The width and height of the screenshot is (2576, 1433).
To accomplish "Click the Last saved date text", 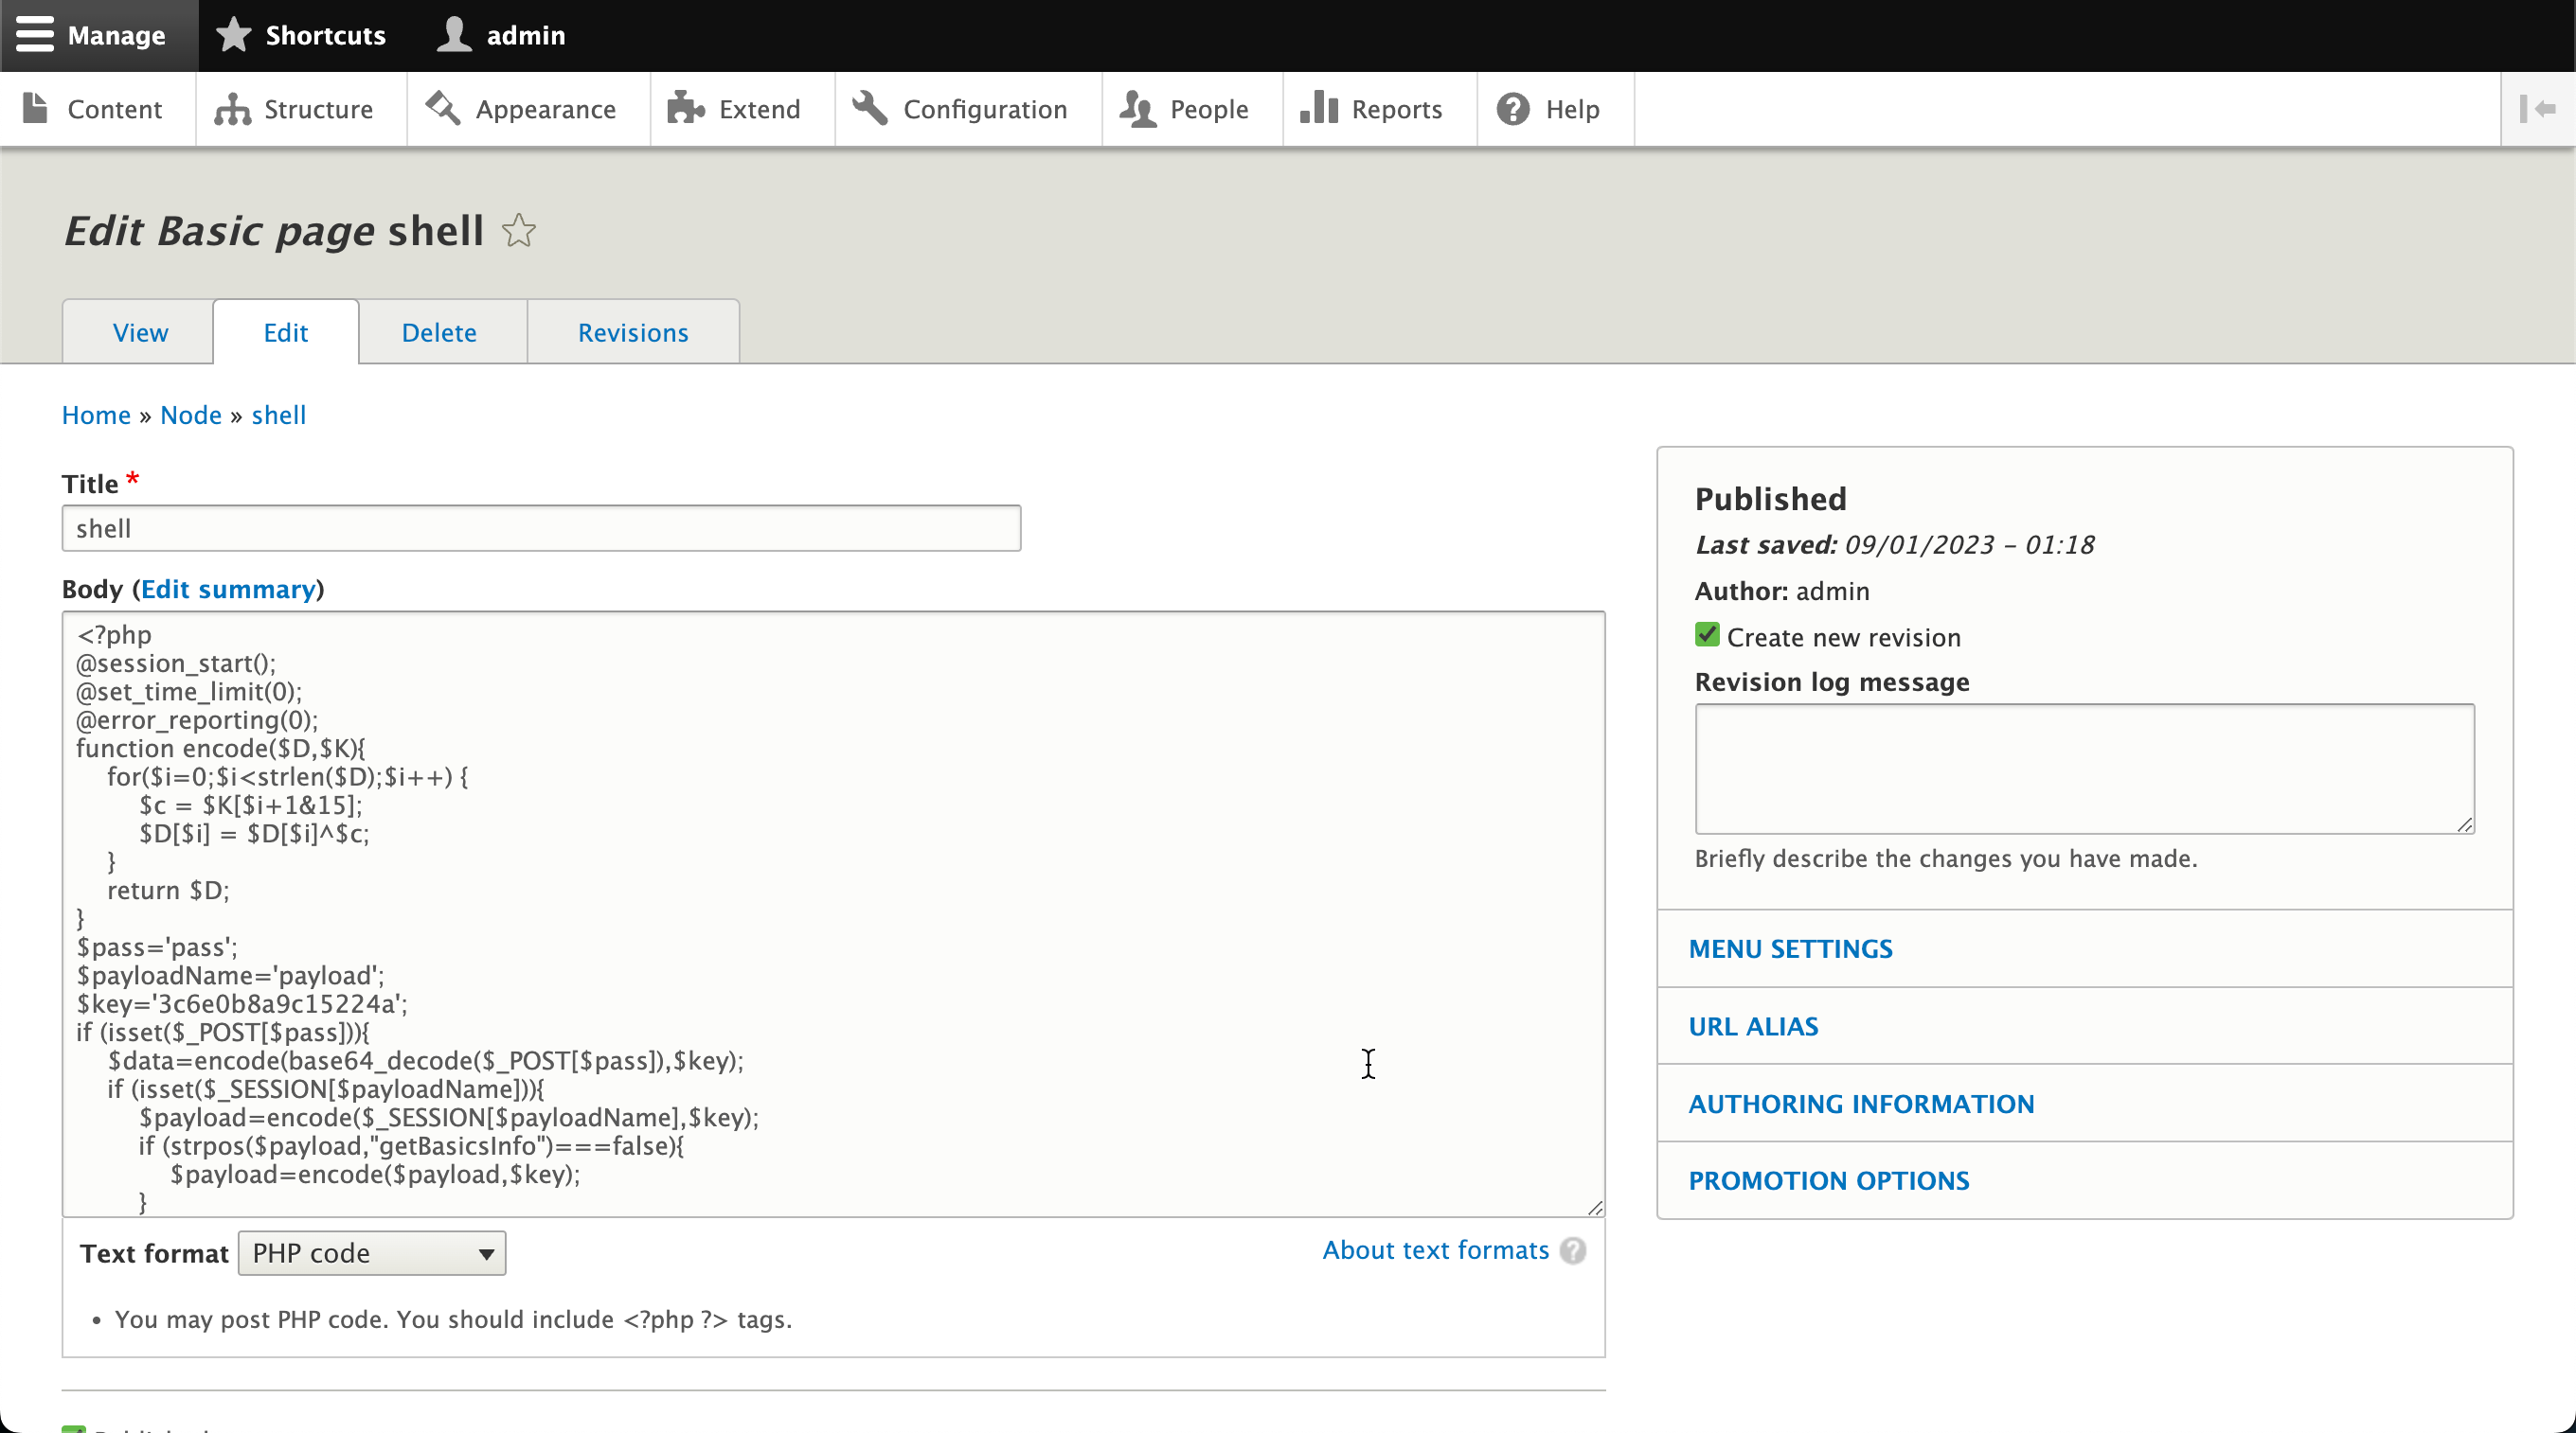I will (1894, 544).
